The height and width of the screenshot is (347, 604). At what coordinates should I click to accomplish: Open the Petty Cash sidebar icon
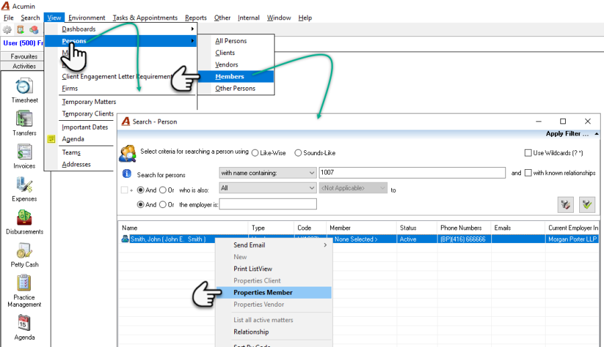(x=24, y=250)
